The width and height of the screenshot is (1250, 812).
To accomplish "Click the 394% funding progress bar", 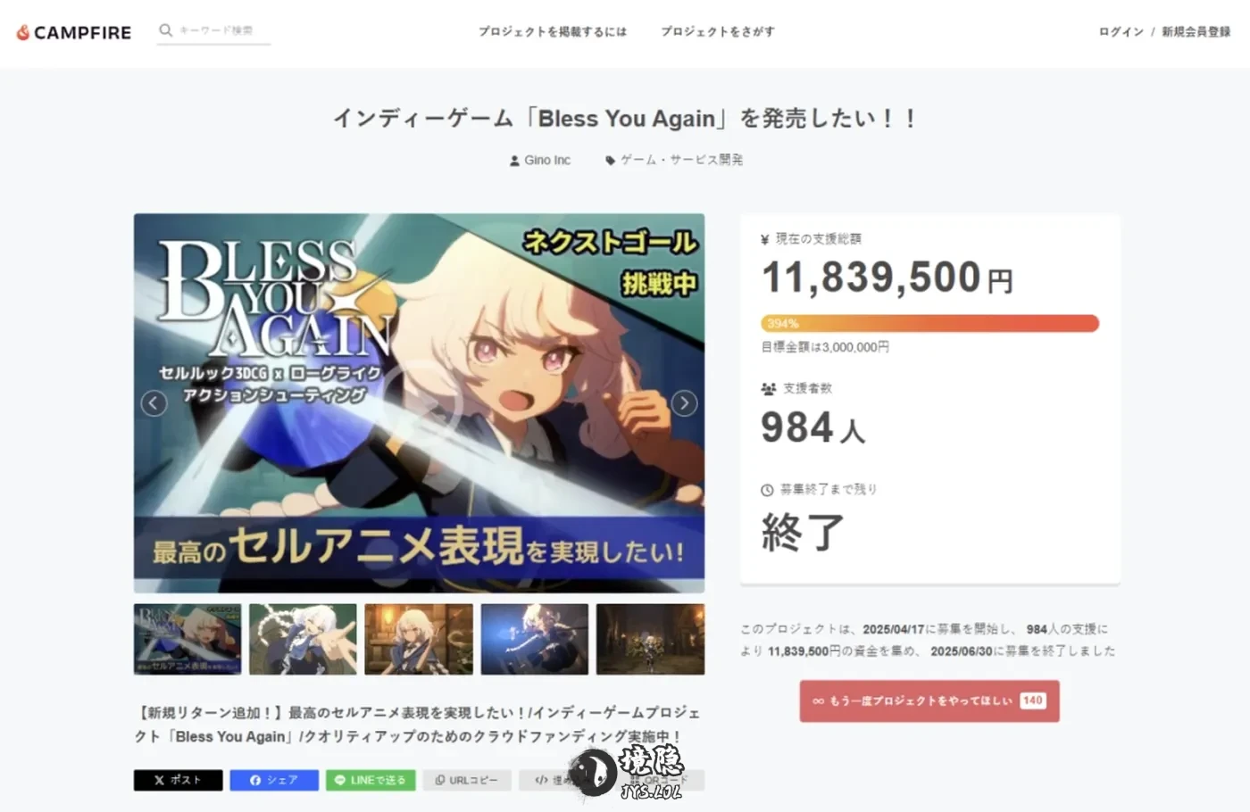I will [x=929, y=323].
